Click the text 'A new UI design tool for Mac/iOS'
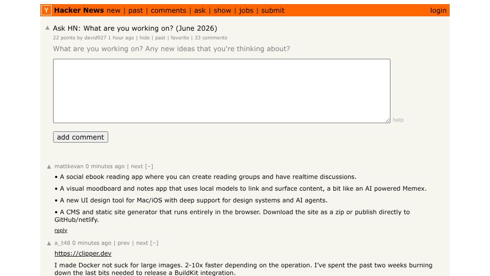The image size is (490, 276). click(111, 200)
